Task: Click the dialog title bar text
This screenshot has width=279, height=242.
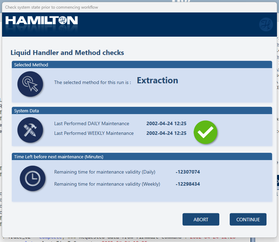Action: tap(51, 7)
